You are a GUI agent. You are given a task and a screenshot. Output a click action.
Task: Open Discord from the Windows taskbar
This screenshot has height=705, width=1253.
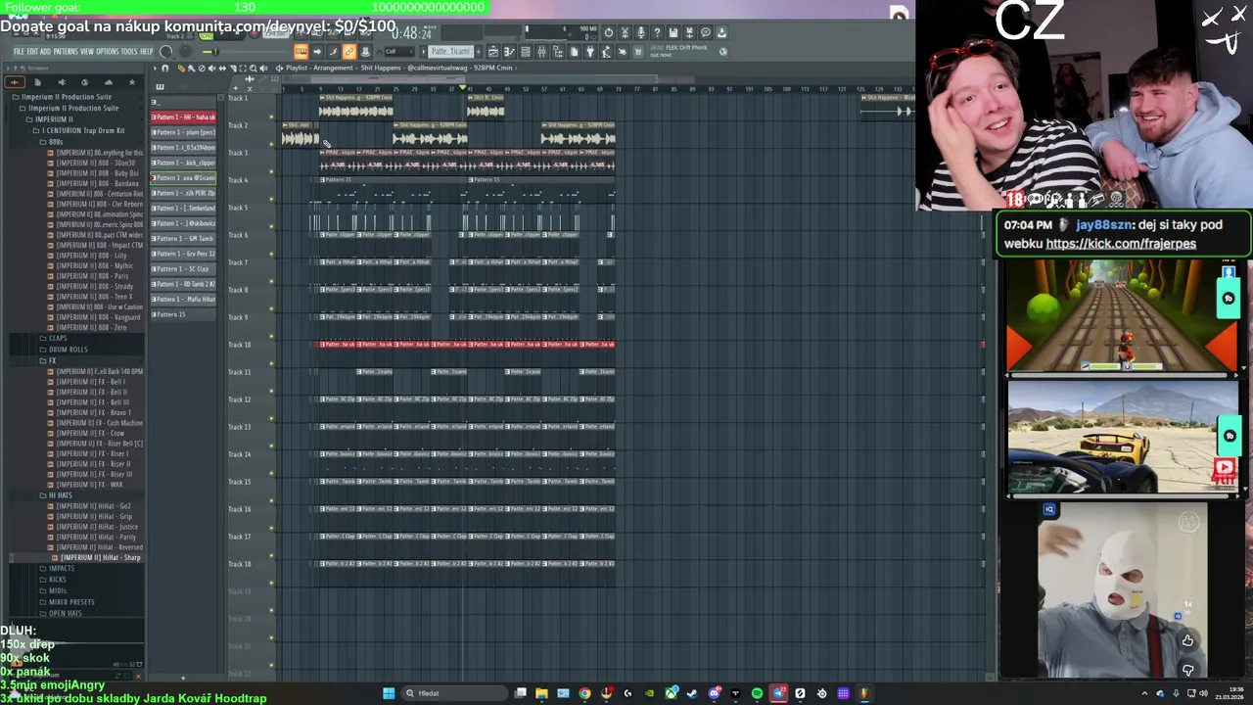(x=714, y=693)
